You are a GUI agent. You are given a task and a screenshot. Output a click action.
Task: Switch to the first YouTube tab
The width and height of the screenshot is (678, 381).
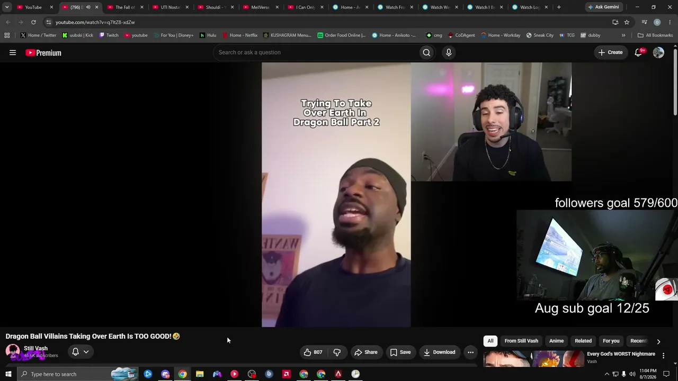33,7
